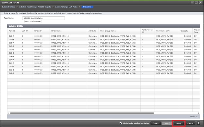The height and width of the screenshot is (127, 204).
Task: Sort by Capacity column header
Action: (186, 31)
